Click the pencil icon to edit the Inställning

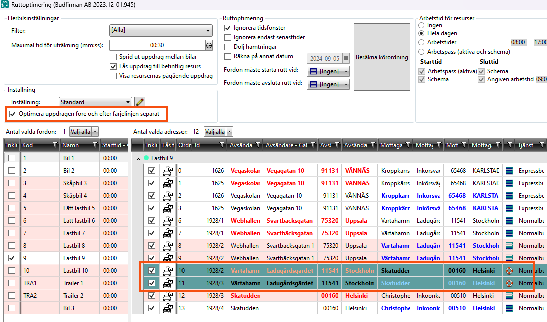pyautogui.click(x=140, y=102)
